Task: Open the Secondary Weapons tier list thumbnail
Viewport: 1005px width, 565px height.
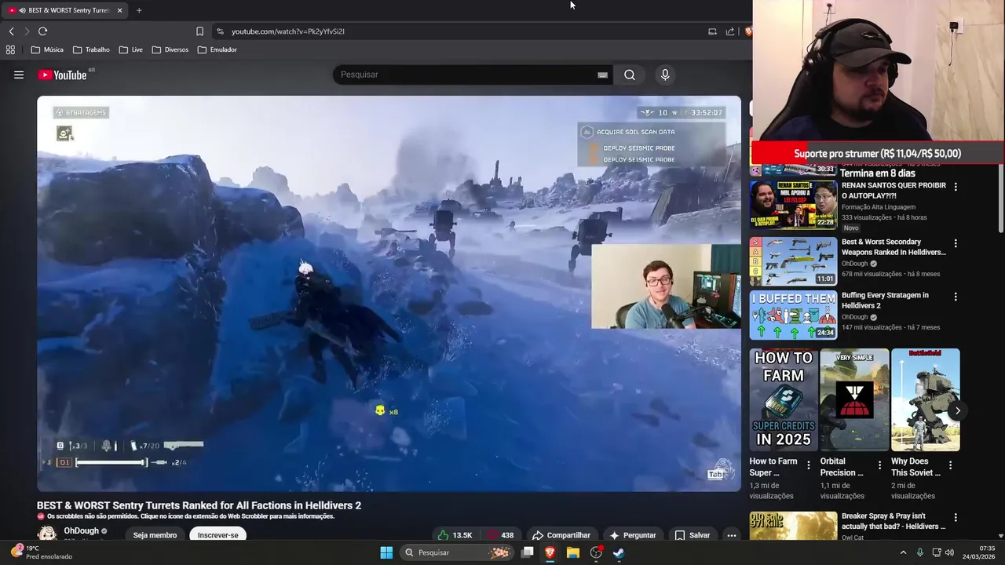Action: pyautogui.click(x=793, y=261)
